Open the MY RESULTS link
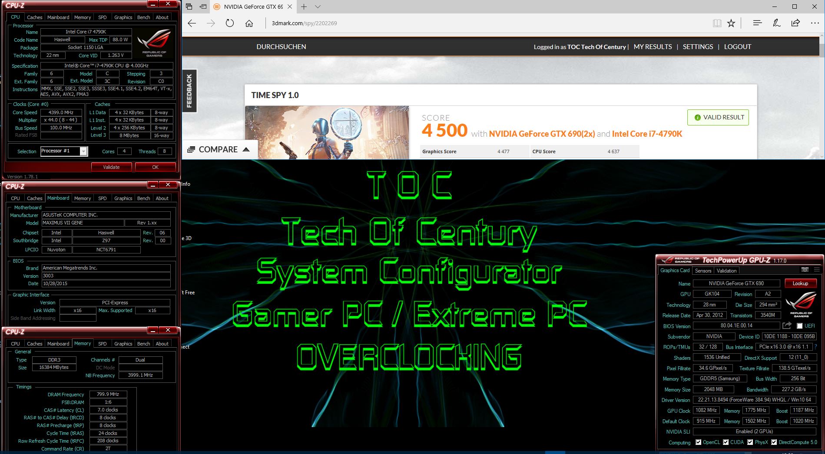This screenshot has height=454, width=825. pos(653,47)
